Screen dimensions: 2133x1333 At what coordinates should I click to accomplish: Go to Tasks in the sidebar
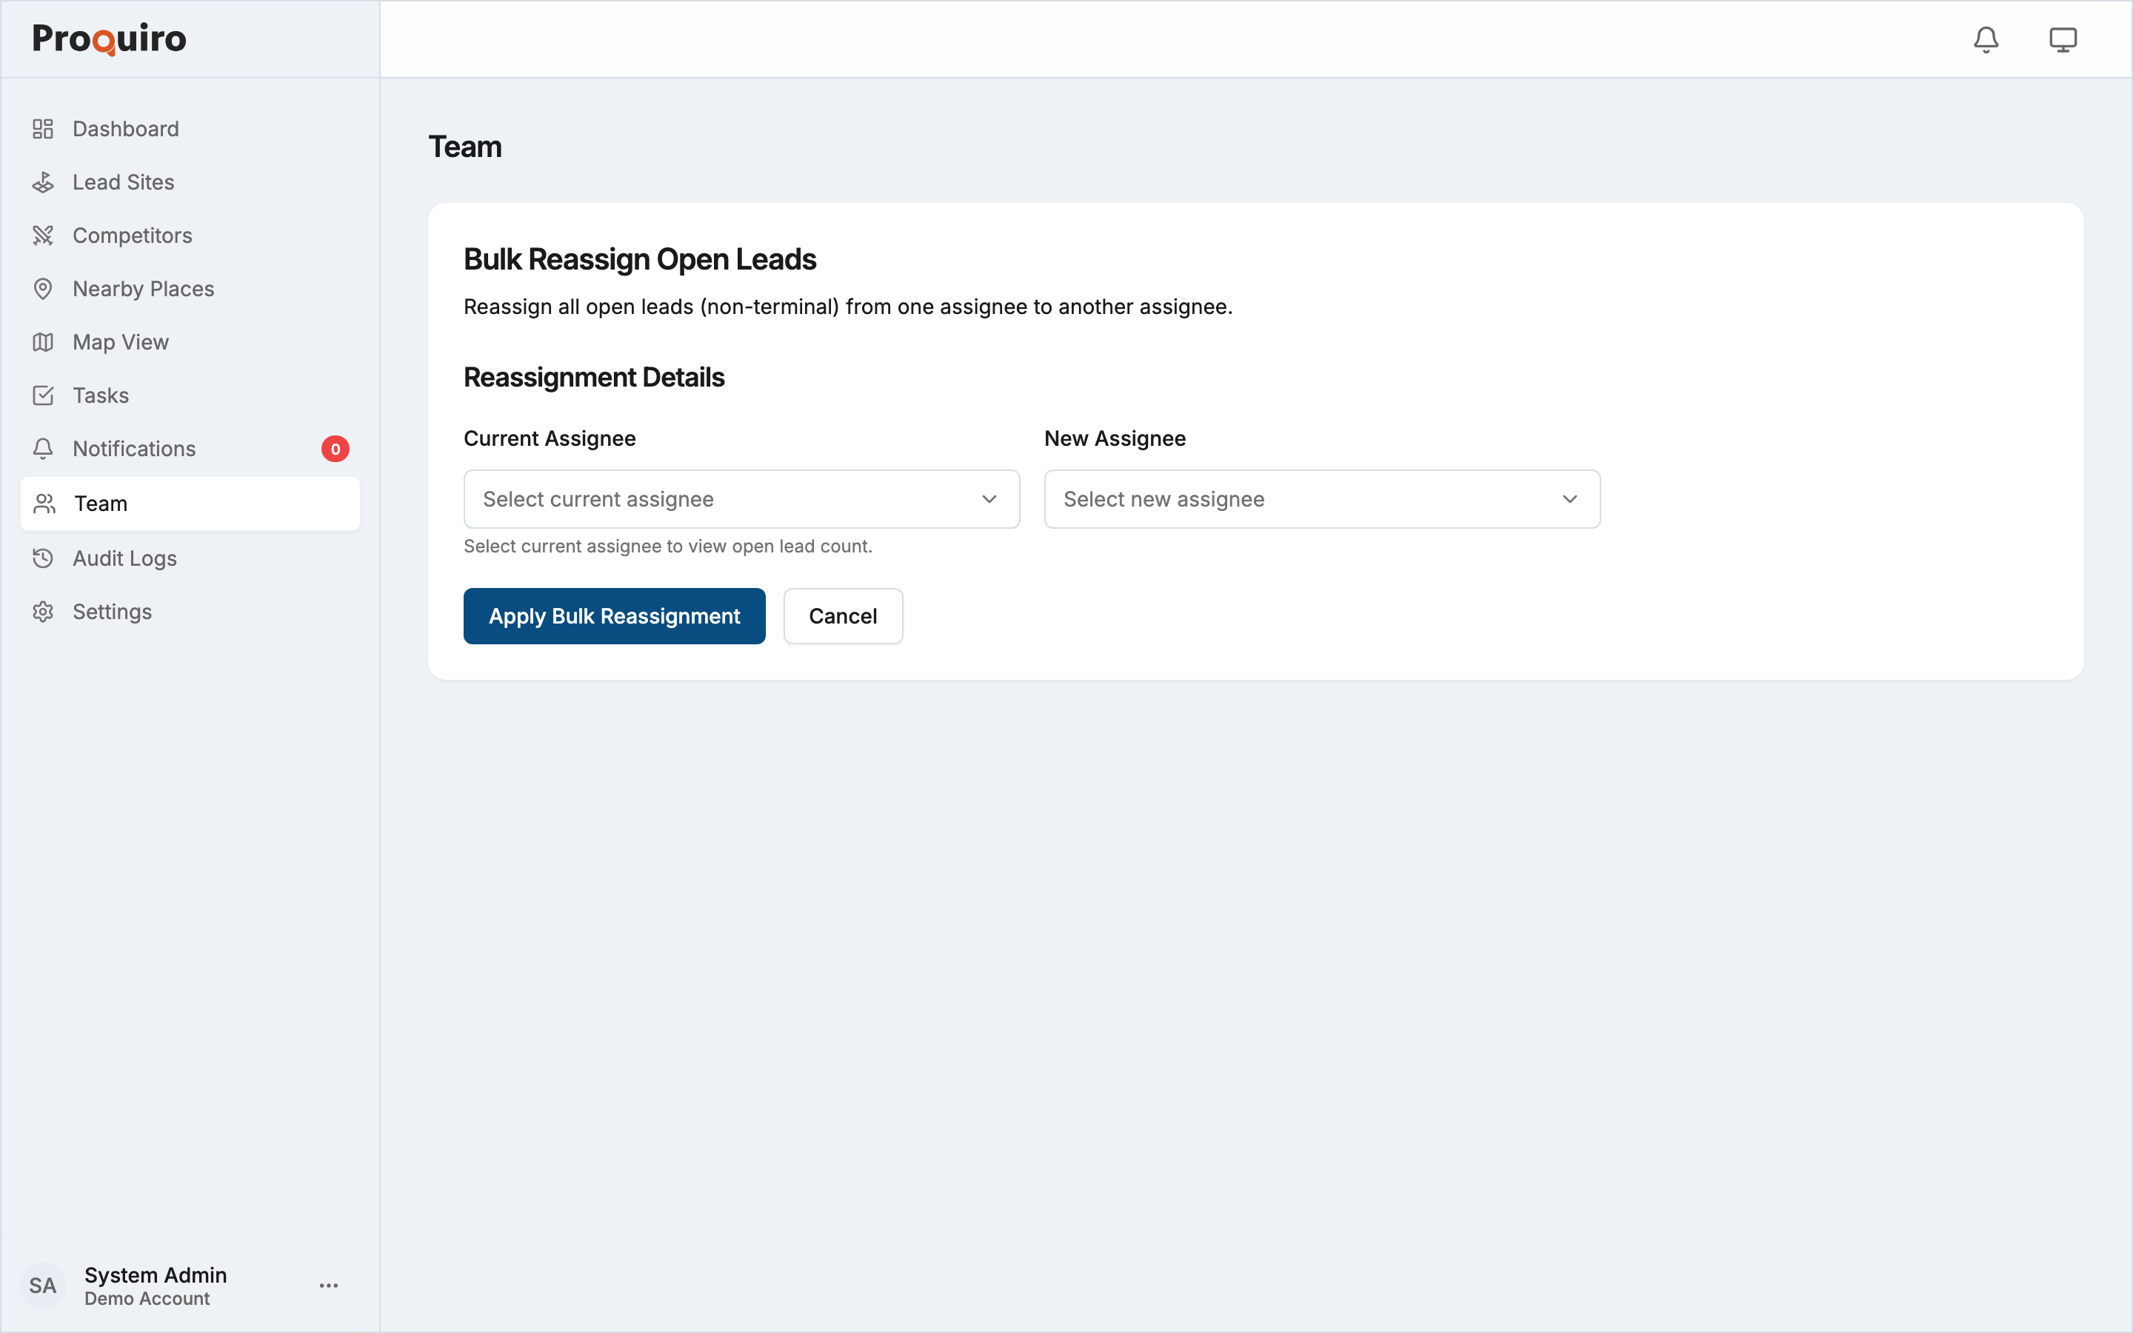point(101,396)
